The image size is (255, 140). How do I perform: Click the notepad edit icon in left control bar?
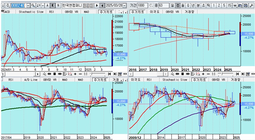120,74
